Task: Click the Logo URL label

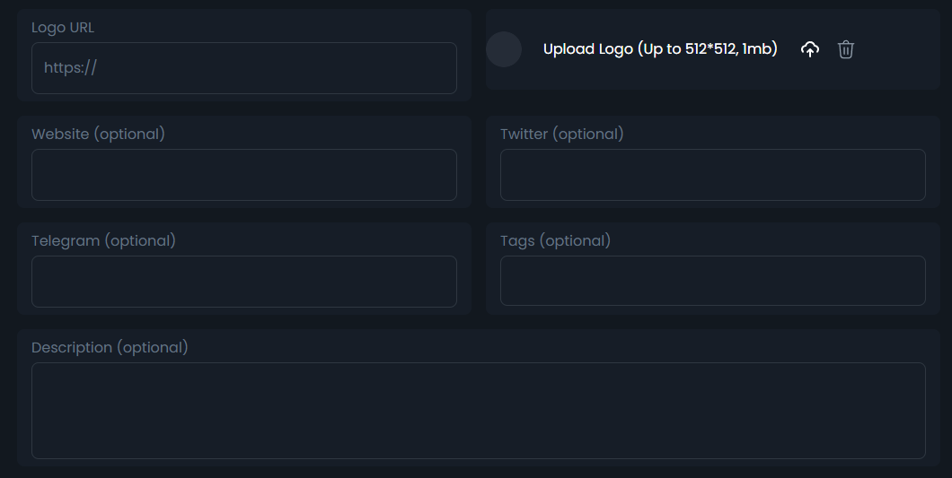Action: (63, 28)
